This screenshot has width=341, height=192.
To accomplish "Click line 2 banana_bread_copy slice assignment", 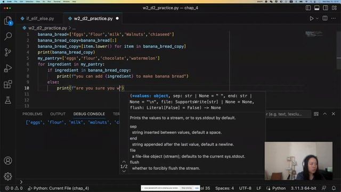I will click(x=77, y=41).
